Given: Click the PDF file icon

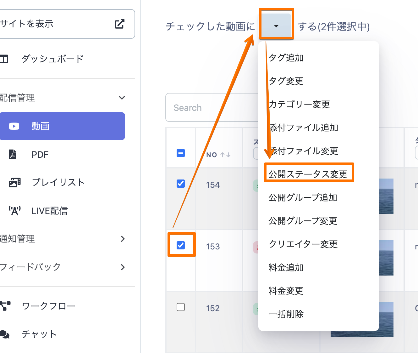Looking at the screenshot, I should click(13, 154).
